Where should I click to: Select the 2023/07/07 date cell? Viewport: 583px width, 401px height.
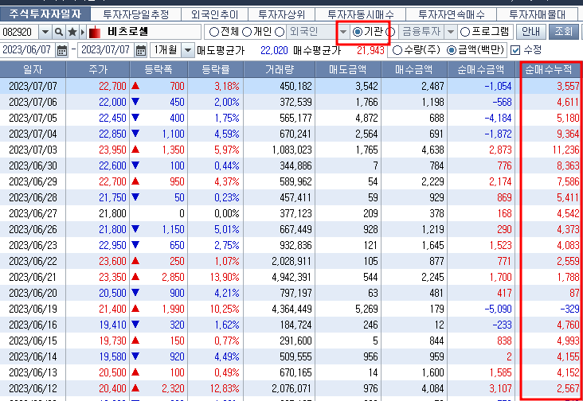point(33,86)
